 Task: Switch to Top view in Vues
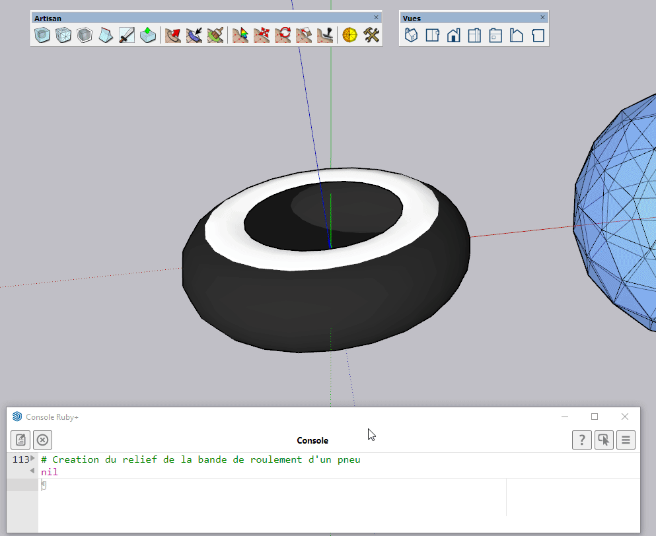433,35
